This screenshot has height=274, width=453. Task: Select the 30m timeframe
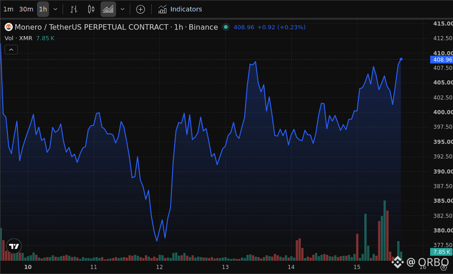click(x=26, y=9)
